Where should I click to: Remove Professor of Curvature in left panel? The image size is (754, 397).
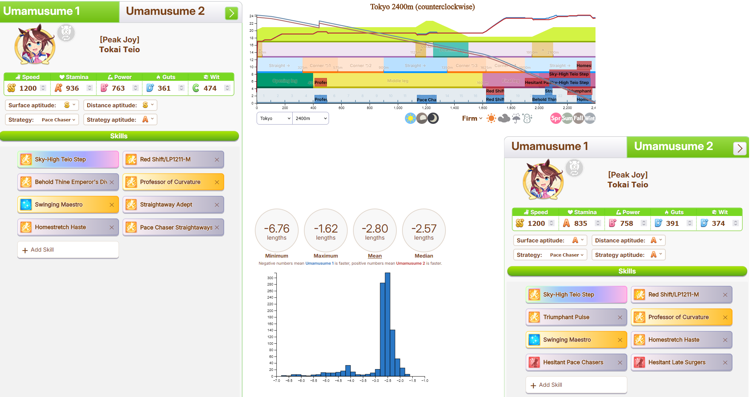[217, 182]
